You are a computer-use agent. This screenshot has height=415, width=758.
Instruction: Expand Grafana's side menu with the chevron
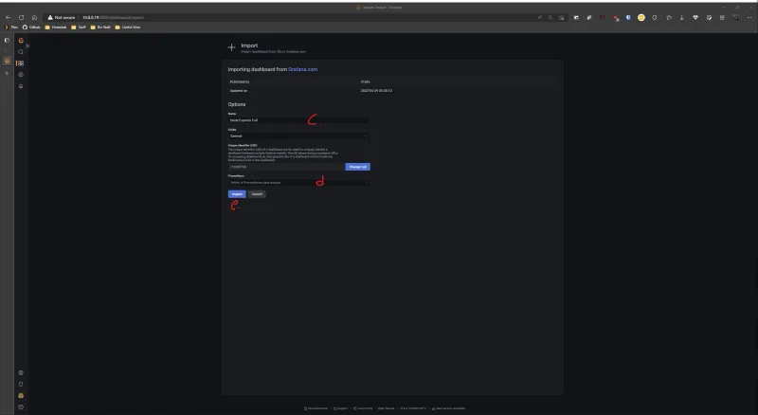point(27,45)
